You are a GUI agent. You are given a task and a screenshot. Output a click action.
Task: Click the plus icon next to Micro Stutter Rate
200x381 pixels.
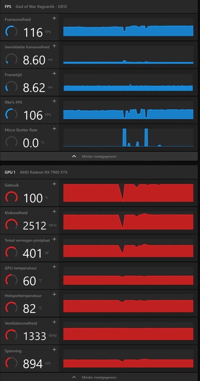[x=54, y=129]
